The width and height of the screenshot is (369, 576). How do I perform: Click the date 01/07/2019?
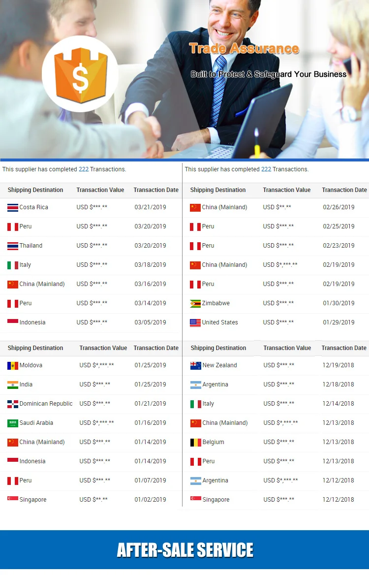pos(150,480)
